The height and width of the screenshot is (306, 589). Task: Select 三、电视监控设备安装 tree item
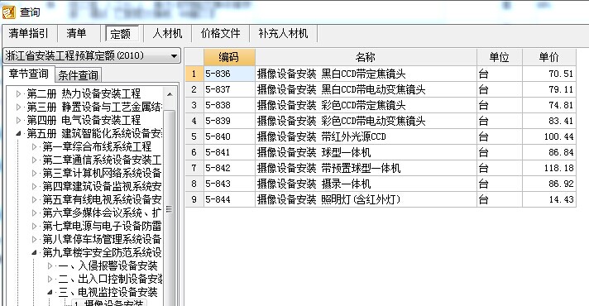108,292
